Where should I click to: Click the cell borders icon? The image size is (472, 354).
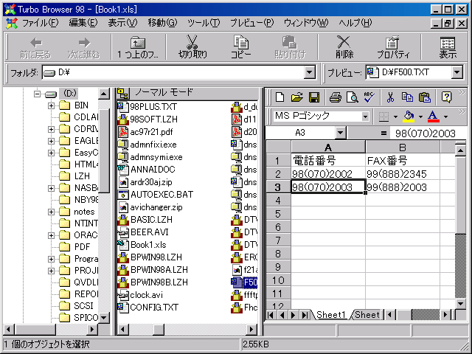(383, 117)
